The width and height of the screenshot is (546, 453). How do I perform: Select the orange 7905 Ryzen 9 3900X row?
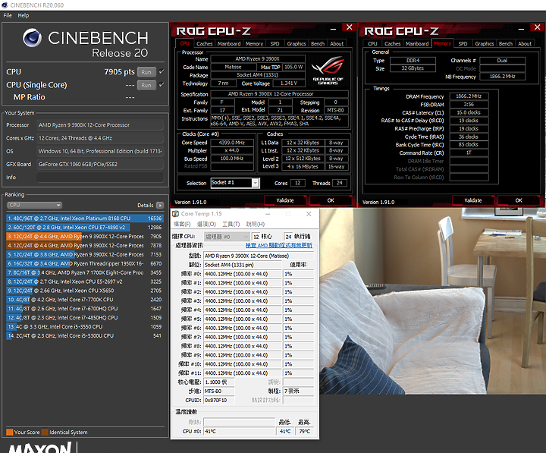(85, 237)
